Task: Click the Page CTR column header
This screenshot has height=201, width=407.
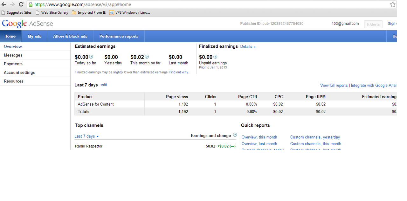Action: pyautogui.click(x=248, y=97)
